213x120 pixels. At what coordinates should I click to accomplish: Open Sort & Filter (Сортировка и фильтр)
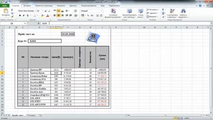[172, 13]
